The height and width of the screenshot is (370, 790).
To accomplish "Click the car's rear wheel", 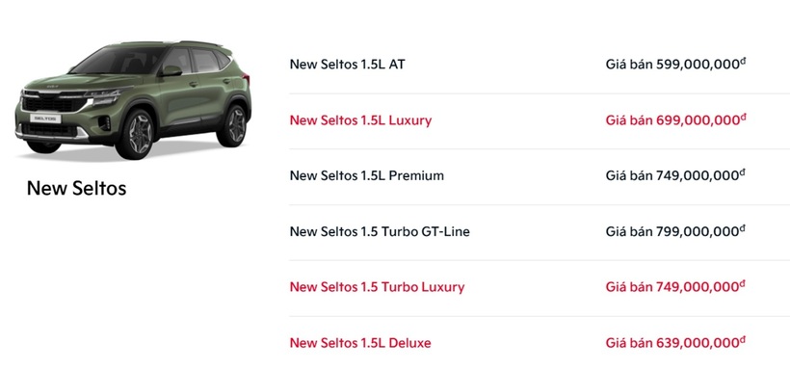I will pyautogui.click(x=233, y=125).
